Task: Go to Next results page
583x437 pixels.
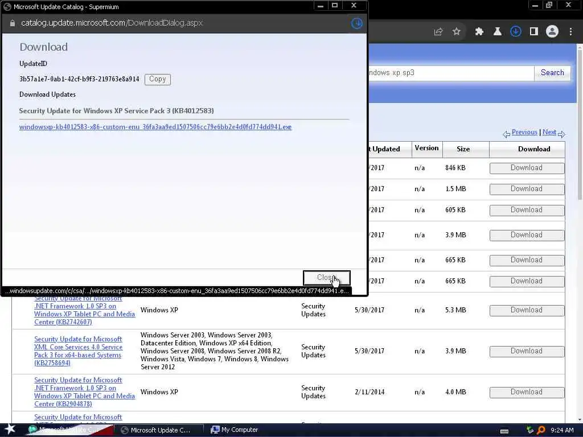Action: (x=549, y=132)
